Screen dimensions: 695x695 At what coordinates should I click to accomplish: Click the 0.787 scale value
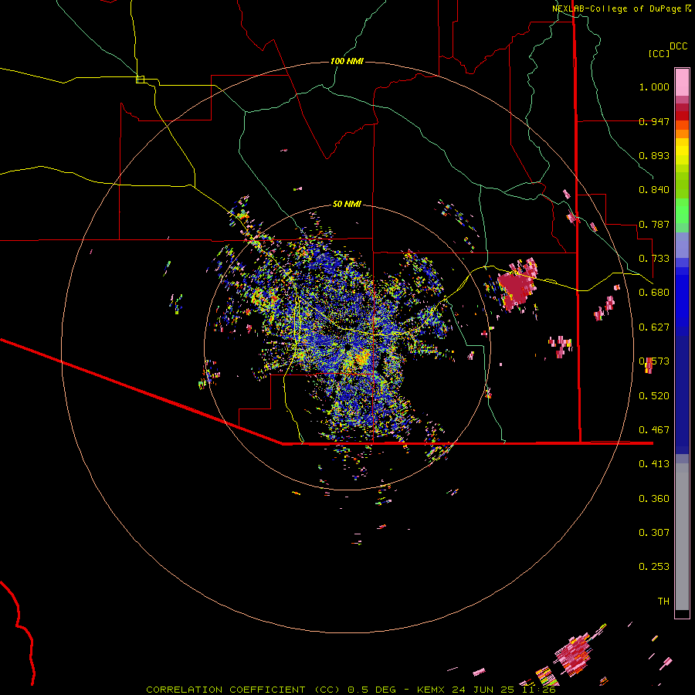pos(654,224)
